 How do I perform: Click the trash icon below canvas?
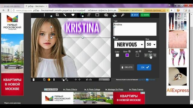[x=33, y=79]
